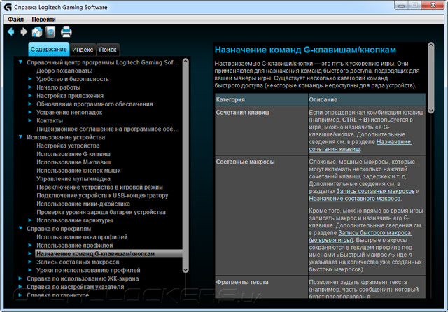This screenshot has height=312, width=448.
Task: Follow the Назначение составного макроса link
Action: pyautogui.click(x=355, y=199)
